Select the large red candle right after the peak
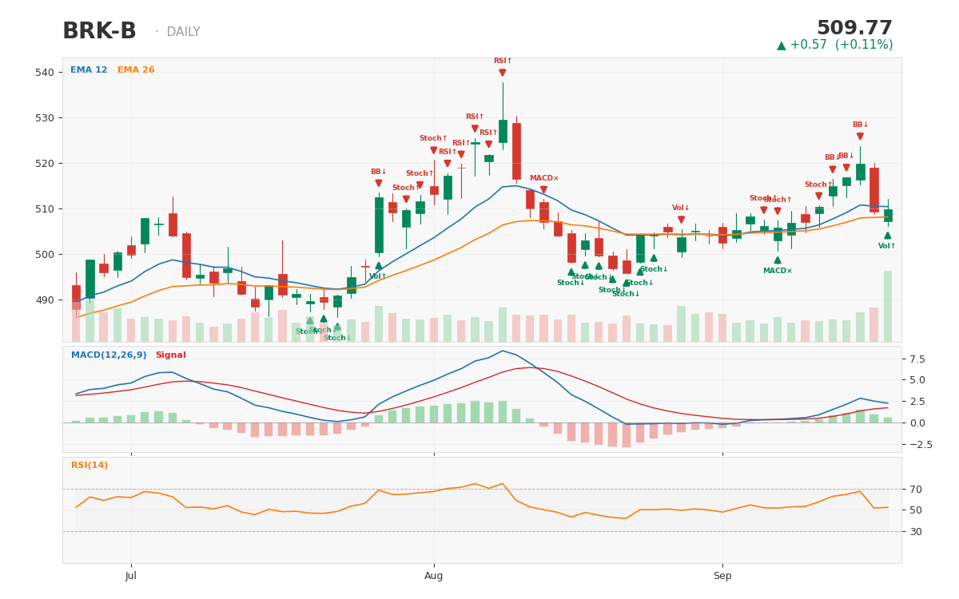Screen dimensions: 959x599 [x=516, y=151]
